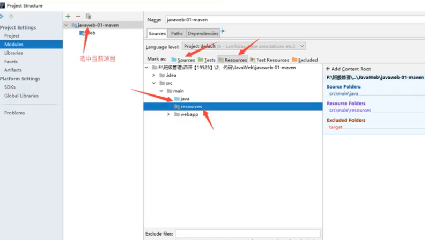Click the target excluded folder entry
This screenshot has width=434, height=249.
pos(335,127)
